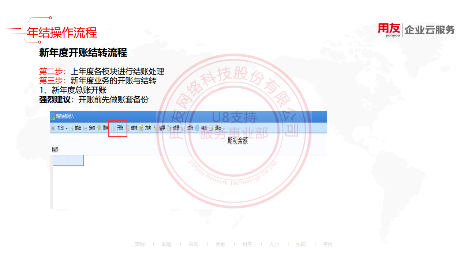Click the 强烈建议 backup note line
The width and height of the screenshot is (468, 262).
94,100
